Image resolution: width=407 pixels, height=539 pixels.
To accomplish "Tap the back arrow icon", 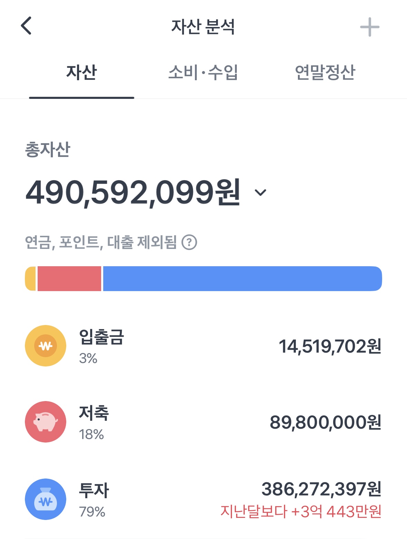I will 27,26.
